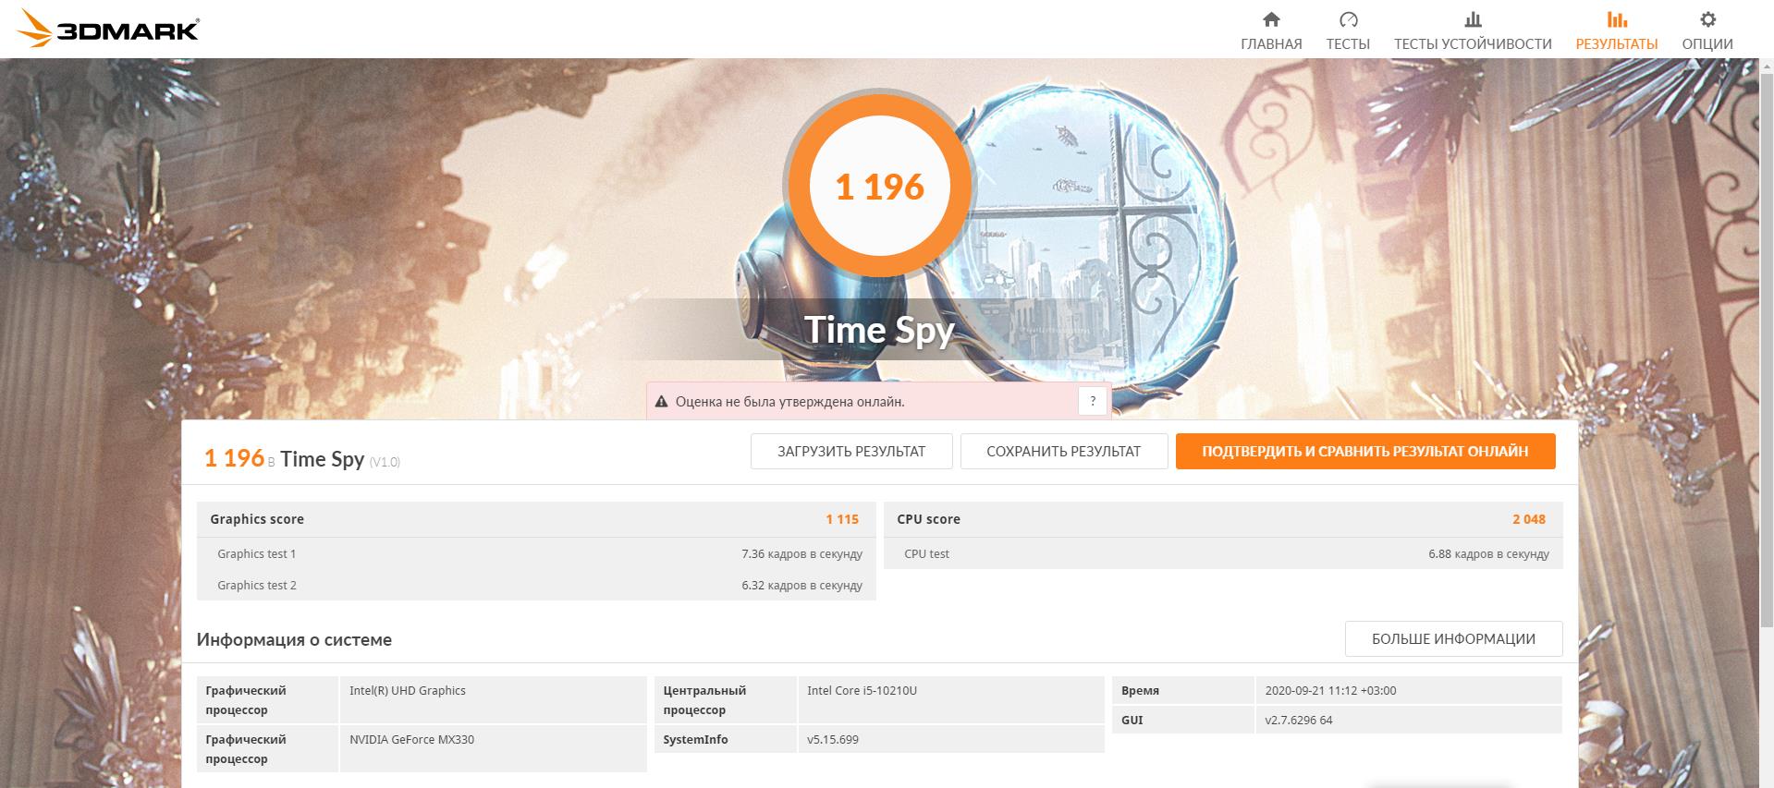
Task: Open the question mark help button
Action: click(1093, 401)
